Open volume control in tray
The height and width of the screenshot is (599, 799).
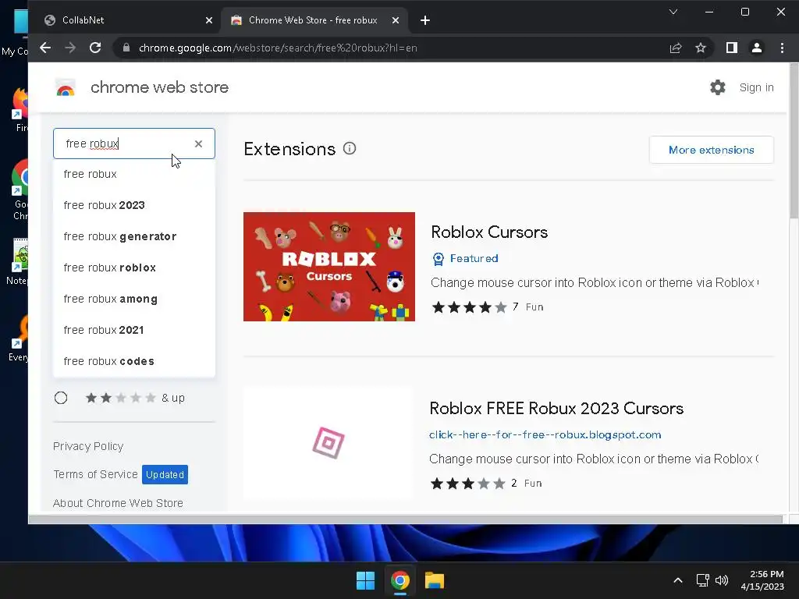722,580
